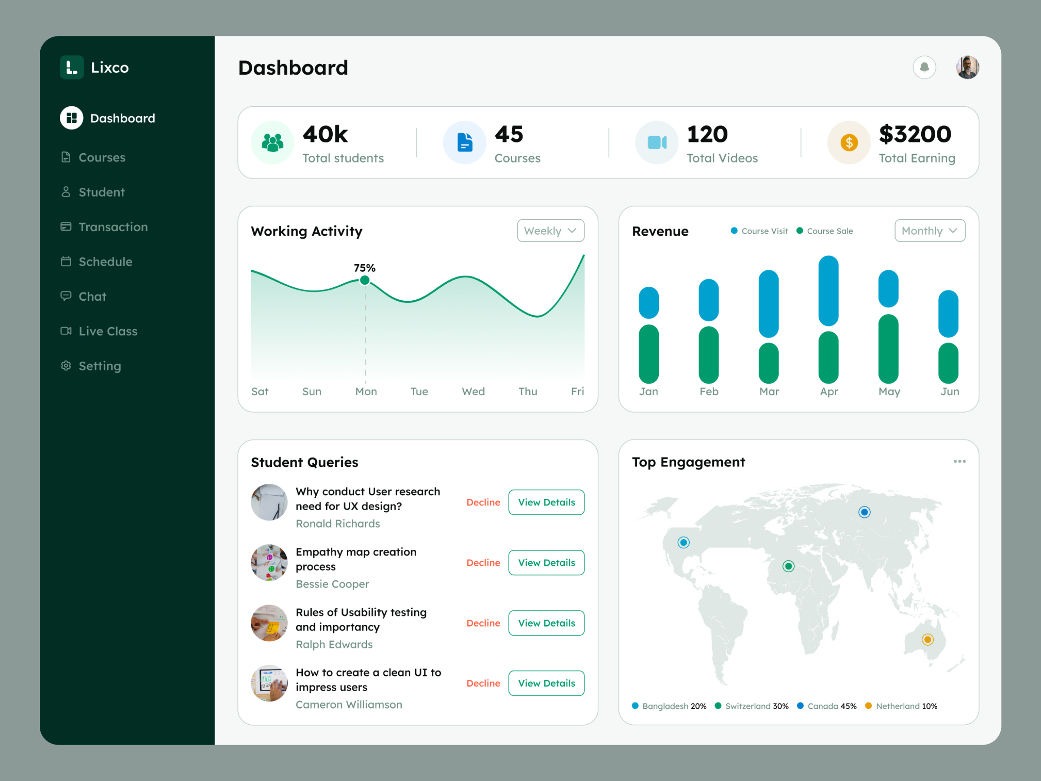Open the Monthly dropdown on Revenue chart
This screenshot has width=1041, height=781.
pyautogui.click(x=930, y=231)
